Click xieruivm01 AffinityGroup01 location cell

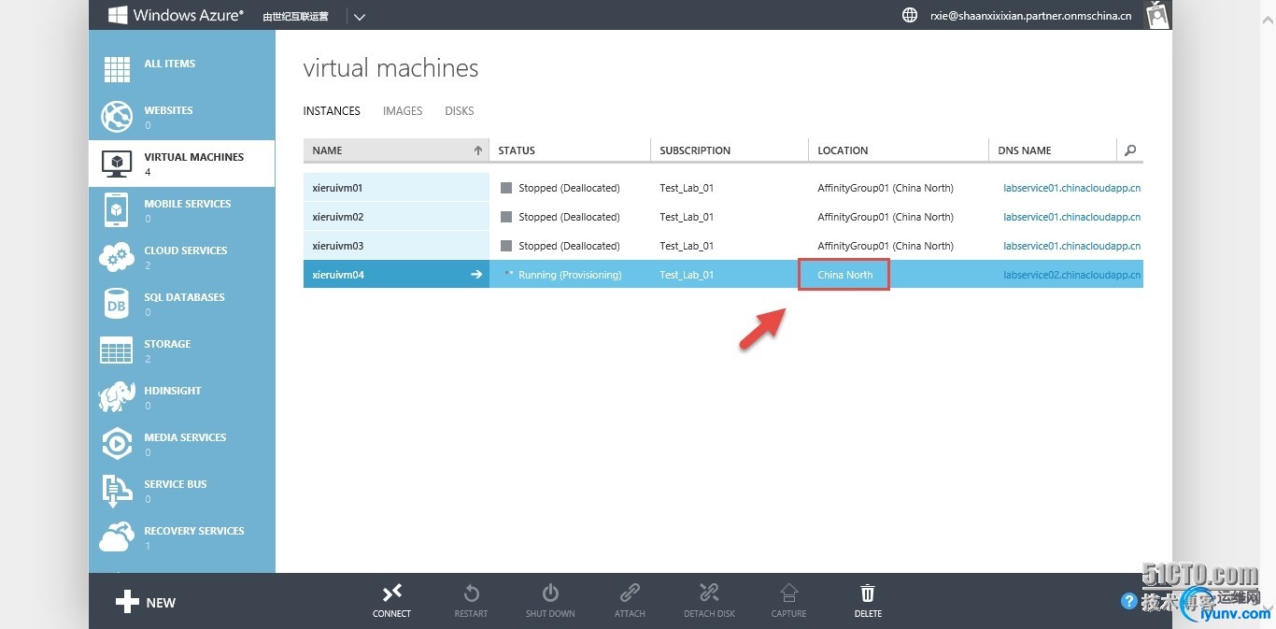click(886, 188)
